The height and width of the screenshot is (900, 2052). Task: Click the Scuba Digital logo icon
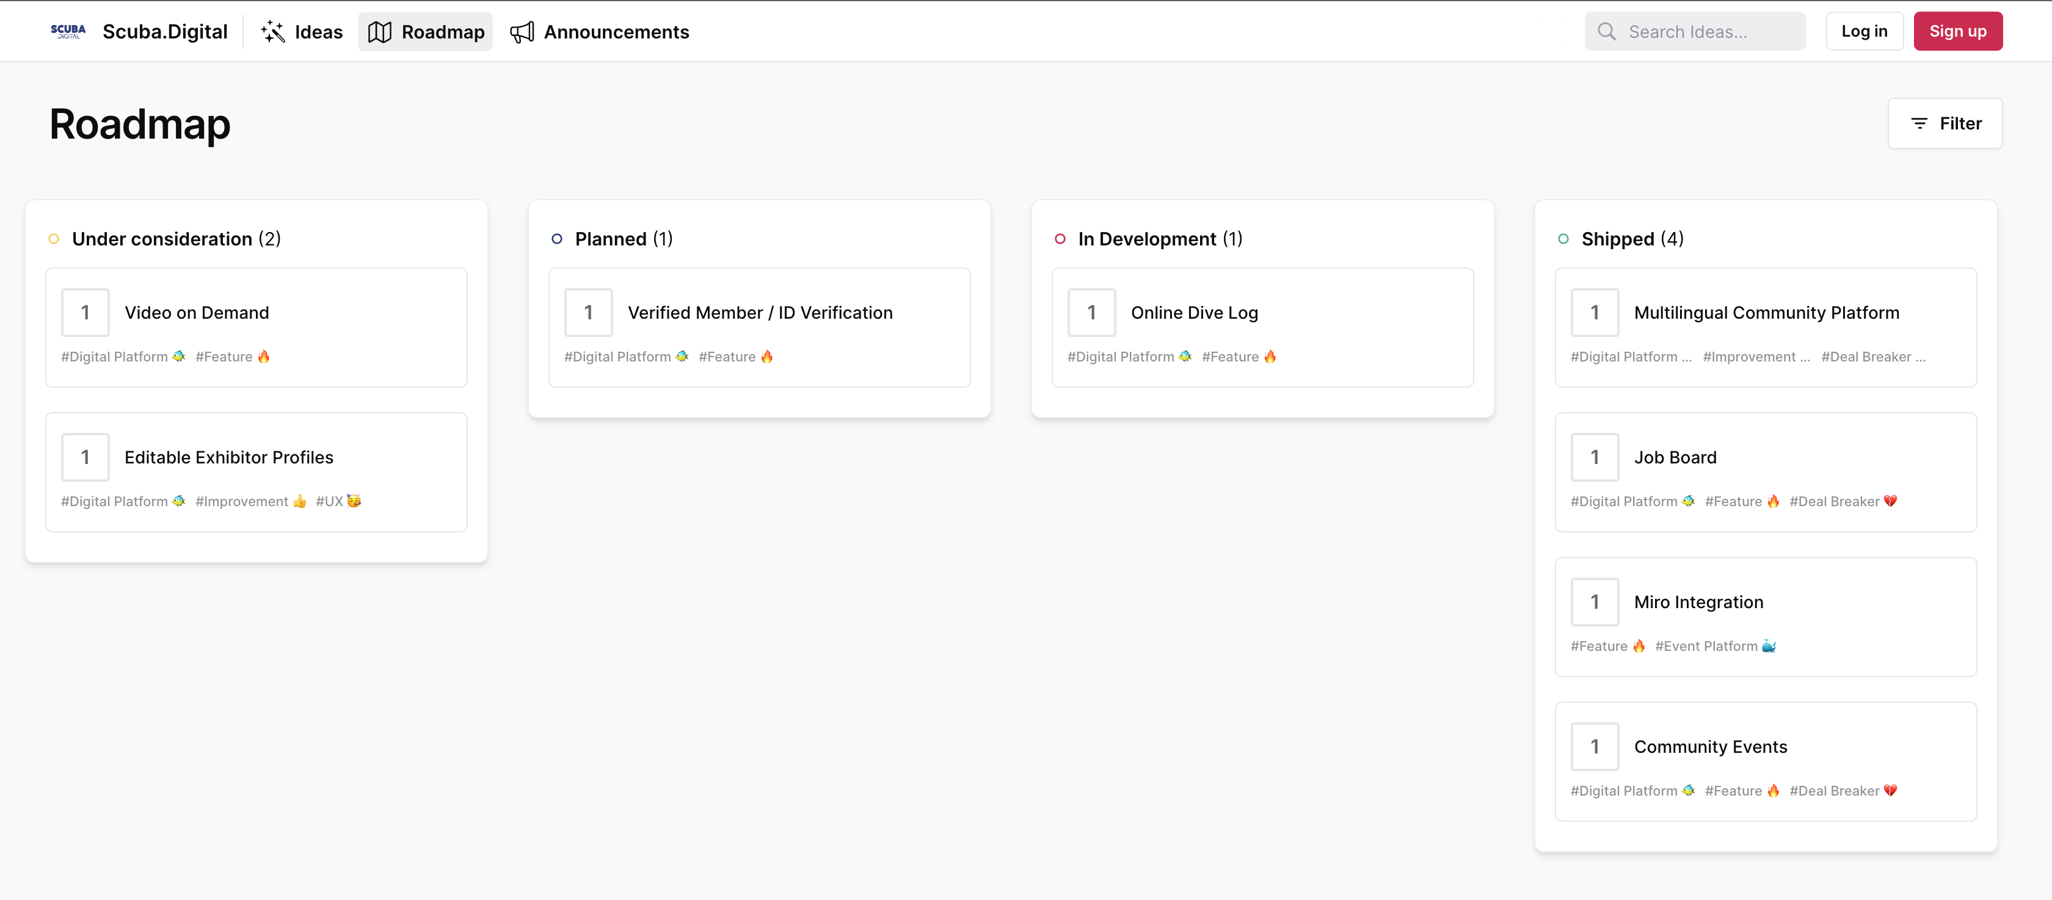68,32
